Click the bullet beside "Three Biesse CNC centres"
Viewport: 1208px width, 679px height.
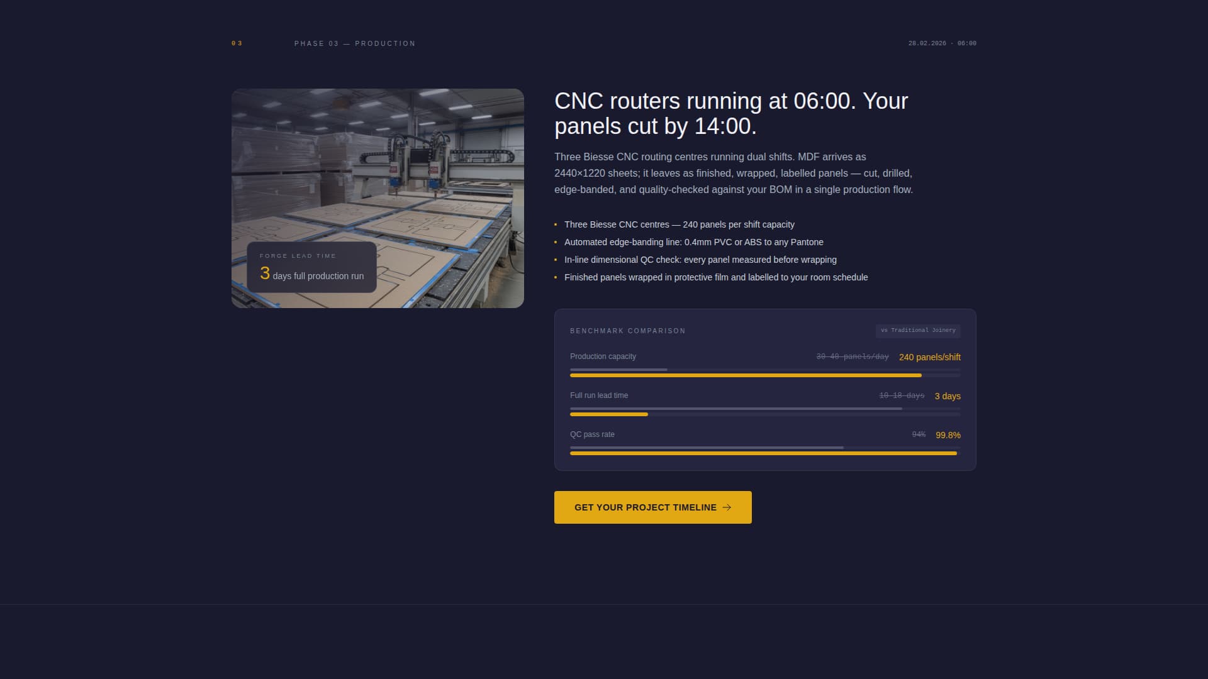[x=556, y=224]
